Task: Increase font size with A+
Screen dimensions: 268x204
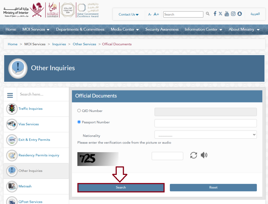Action: pyautogui.click(x=156, y=14)
